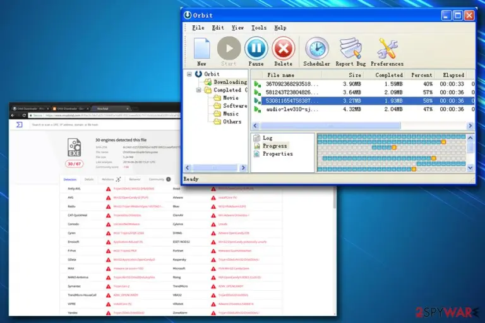Focus the VirusTotal search field
The height and width of the screenshot is (323, 485).
tap(104, 124)
